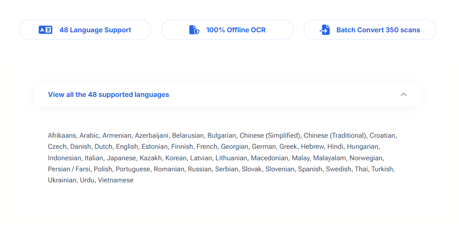This screenshot has width=459, height=227.
Task: Click 'Georgian' in the language list
Action: click(x=234, y=147)
